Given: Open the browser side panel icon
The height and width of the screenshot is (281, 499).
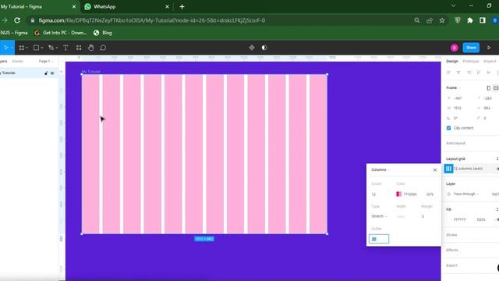Looking at the screenshot, I should (483, 20).
